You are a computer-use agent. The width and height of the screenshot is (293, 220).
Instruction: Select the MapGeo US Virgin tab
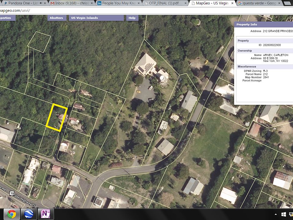point(212,3)
